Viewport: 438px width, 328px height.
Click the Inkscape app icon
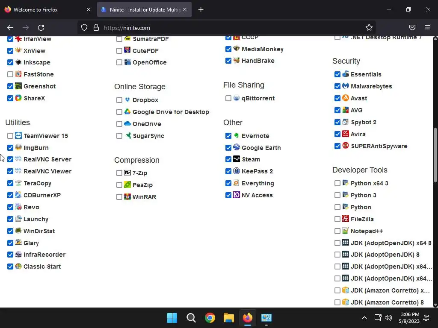coord(18,62)
